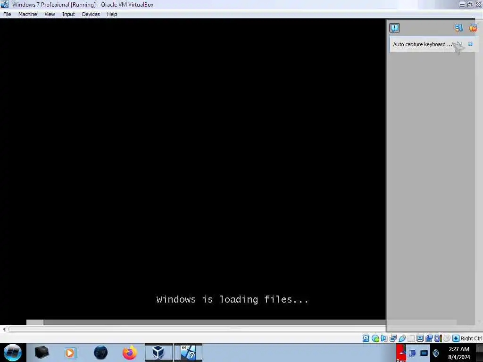Toggle the notification center panel icon
Screen dimensions: 483x362
(395, 28)
